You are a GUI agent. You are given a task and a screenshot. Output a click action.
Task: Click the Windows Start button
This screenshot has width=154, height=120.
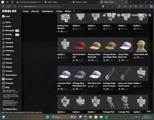(48, 117)
